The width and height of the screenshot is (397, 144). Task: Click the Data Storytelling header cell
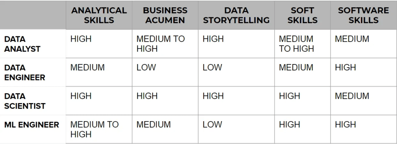[x=236, y=15]
